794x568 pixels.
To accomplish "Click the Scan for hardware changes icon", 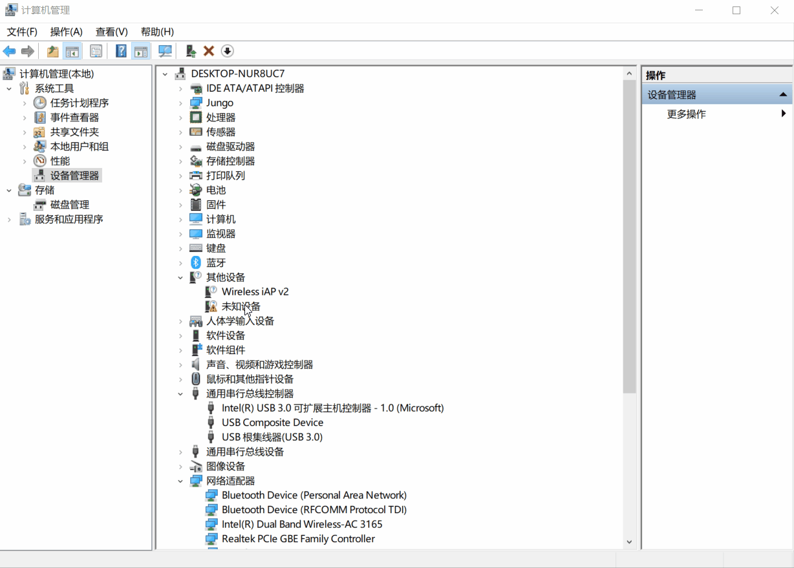I will pyautogui.click(x=164, y=51).
